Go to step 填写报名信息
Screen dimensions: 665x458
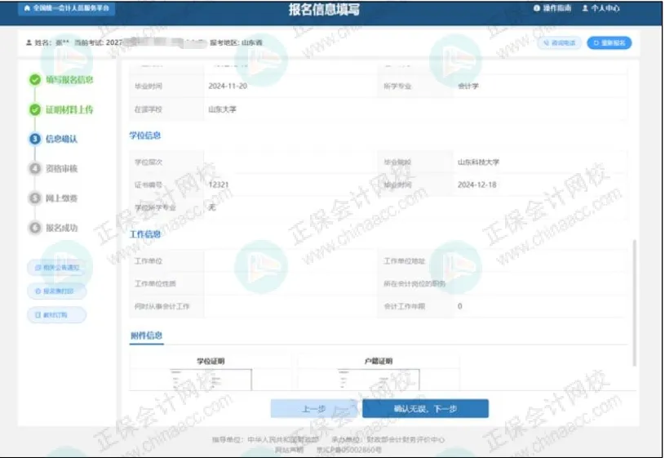tap(69, 80)
